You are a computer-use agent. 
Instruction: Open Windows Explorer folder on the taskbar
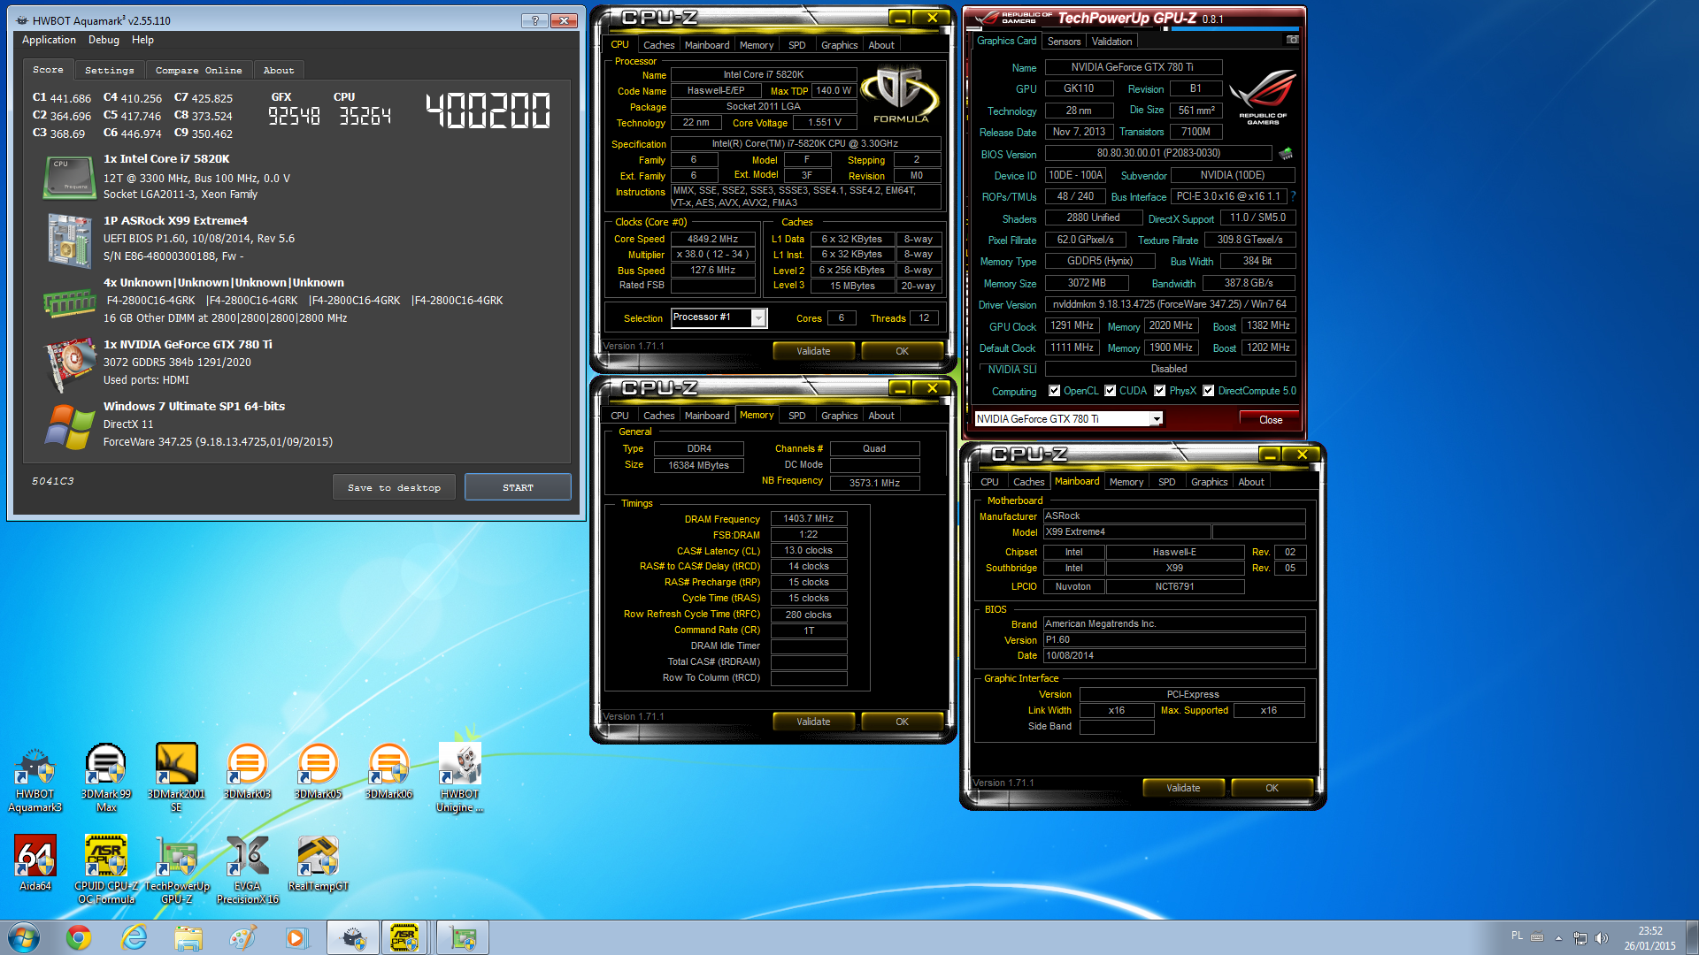(x=188, y=937)
